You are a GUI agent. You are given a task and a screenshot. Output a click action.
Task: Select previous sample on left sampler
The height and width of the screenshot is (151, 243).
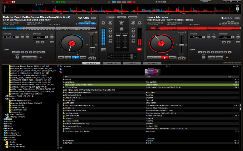tap(38, 42)
